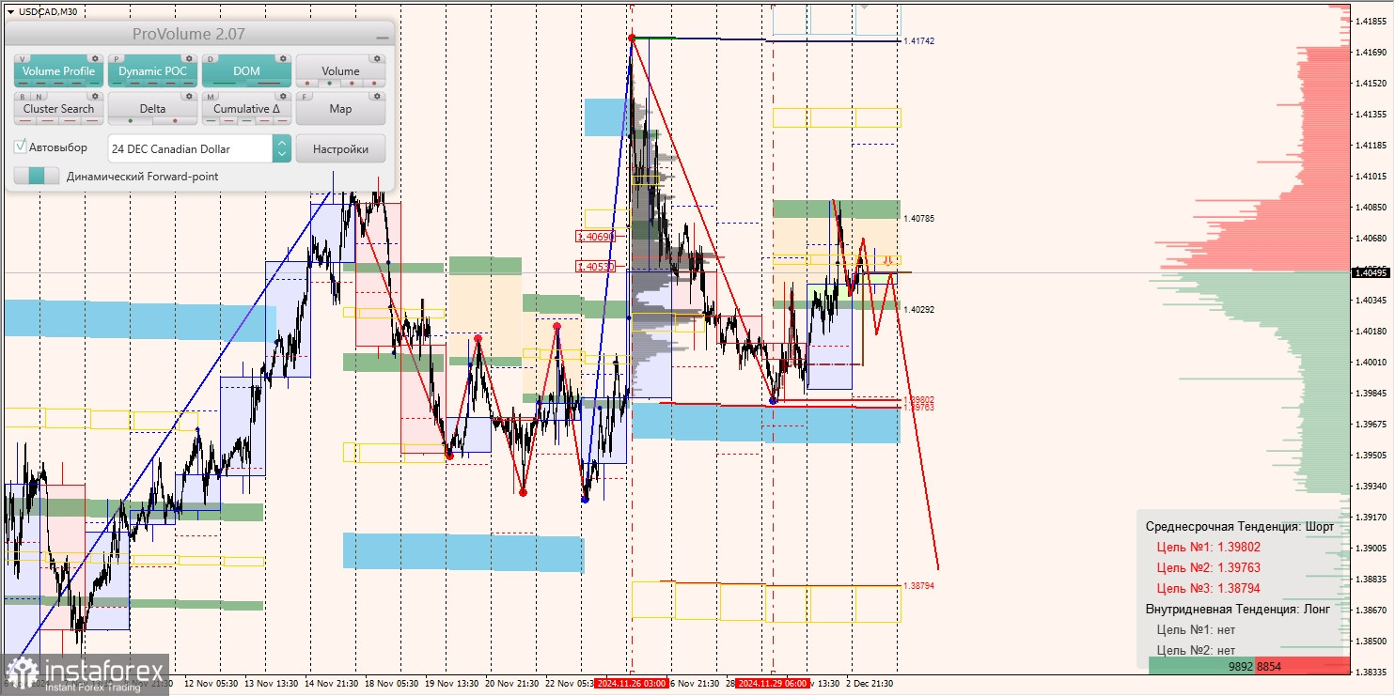Click the F hotkey tag on Map
The height and width of the screenshot is (696, 1395).
click(x=305, y=96)
